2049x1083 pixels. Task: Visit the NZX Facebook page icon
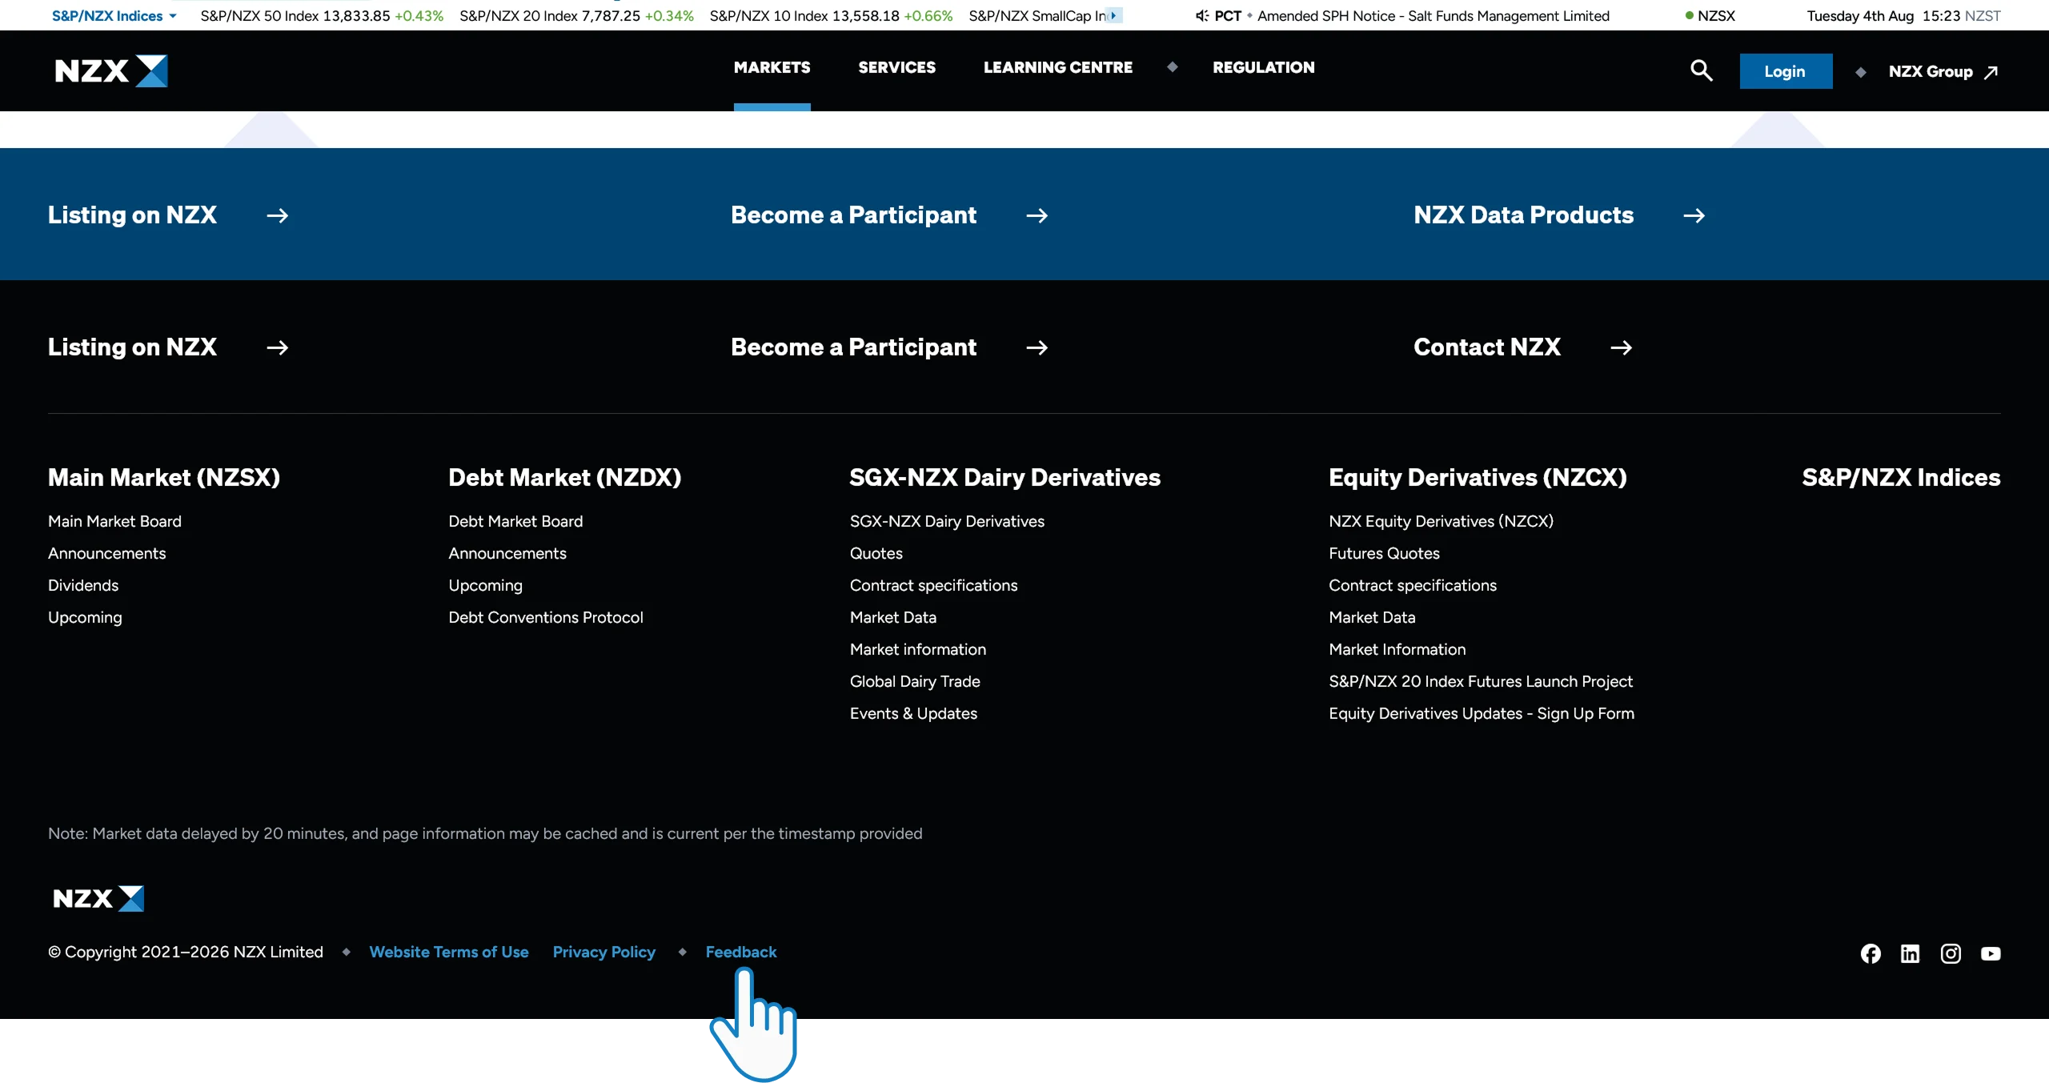[x=1871, y=953]
